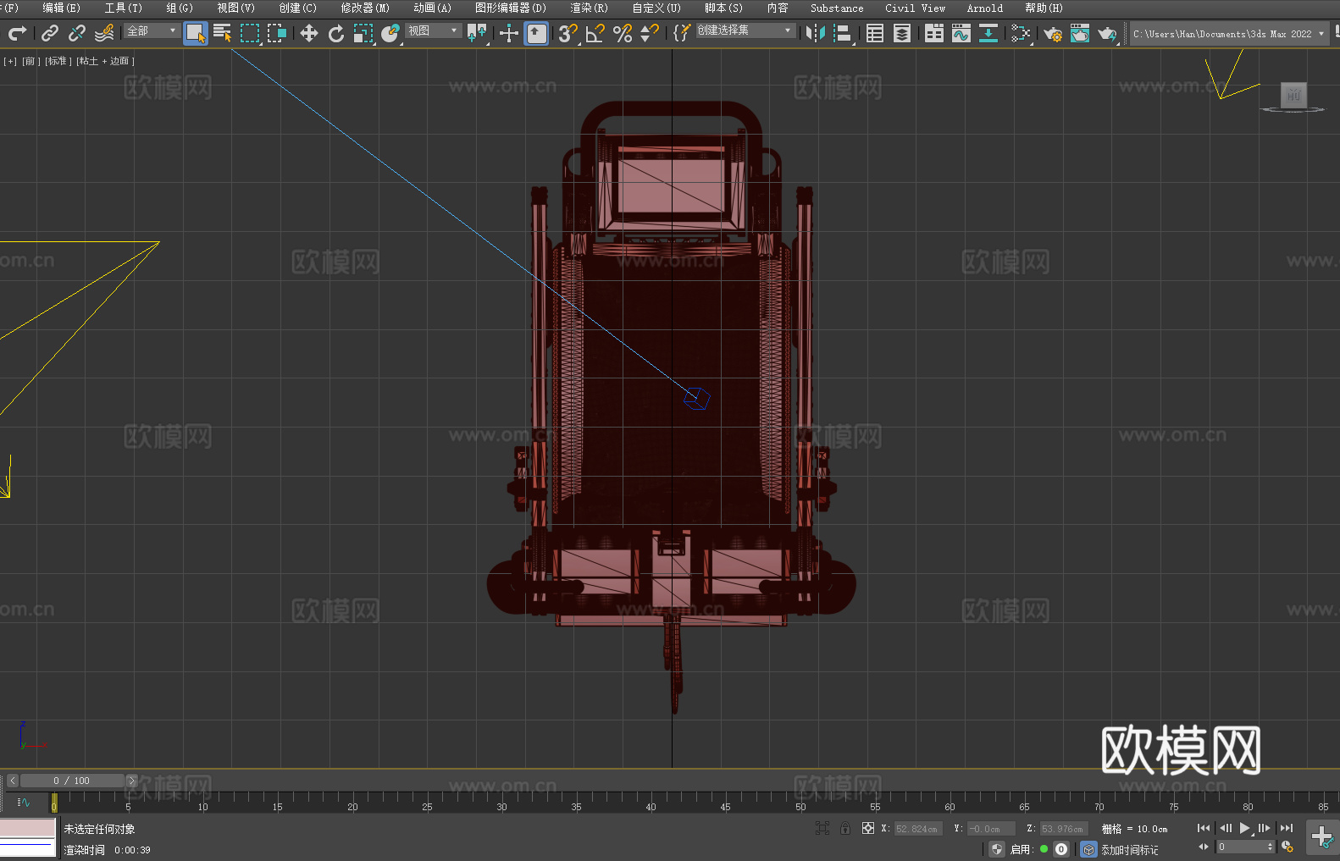Open Render Setup teapot-gear icon
The image size is (1340, 861).
[x=1053, y=33]
